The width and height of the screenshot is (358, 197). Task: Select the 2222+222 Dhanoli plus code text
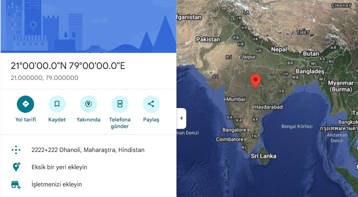88,150
